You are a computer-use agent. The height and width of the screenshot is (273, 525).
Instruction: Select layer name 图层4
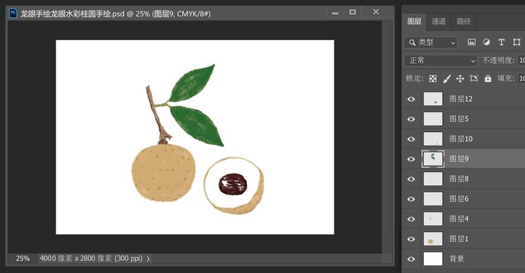459,219
